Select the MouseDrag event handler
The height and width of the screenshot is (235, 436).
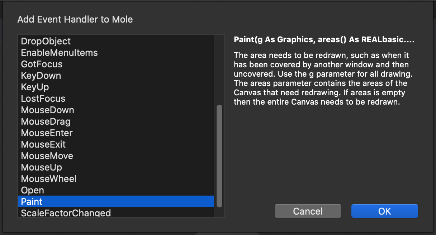coord(116,121)
